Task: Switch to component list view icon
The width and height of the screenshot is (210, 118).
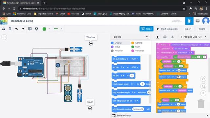Action: (198, 21)
